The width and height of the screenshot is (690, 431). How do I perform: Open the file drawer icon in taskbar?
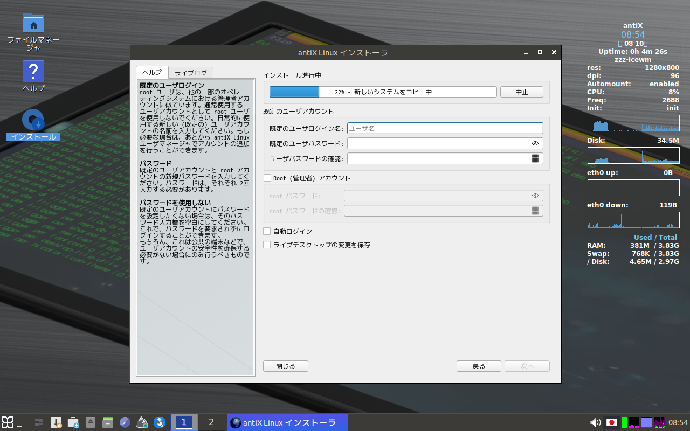(x=108, y=422)
